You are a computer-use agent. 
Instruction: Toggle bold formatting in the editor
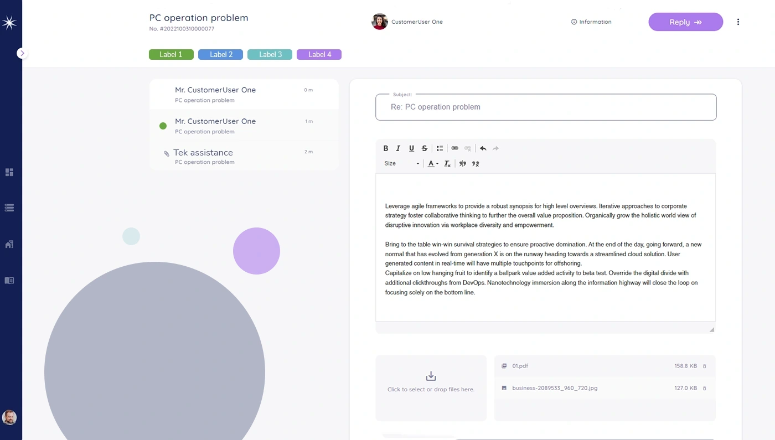point(386,148)
